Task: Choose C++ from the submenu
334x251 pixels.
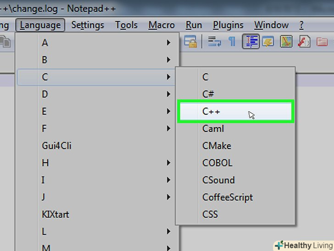Action: 235,111
